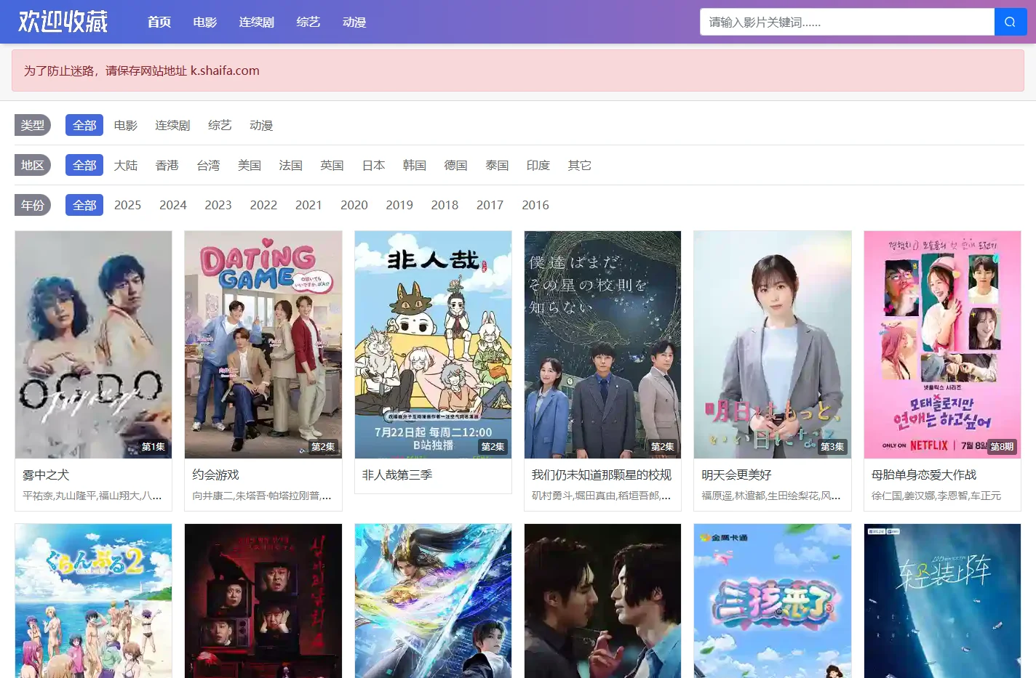1036x678 pixels.
Task: Click cast text 平祐奈,丸山隆平 under 雾中之犬
Action: click(x=92, y=496)
